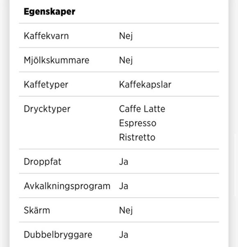
Task: Select the Caffe Latte drink type
Action: (x=142, y=109)
